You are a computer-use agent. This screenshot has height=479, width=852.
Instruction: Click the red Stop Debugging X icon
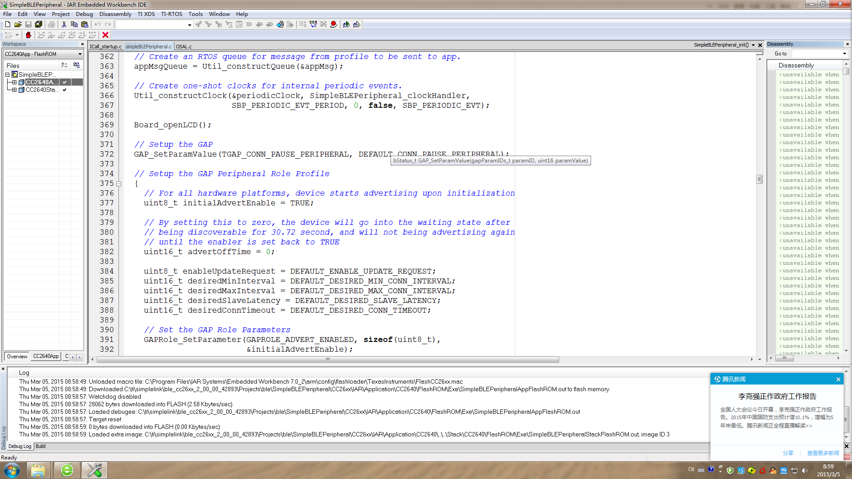click(105, 35)
